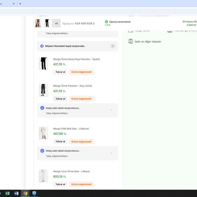Screen dimensions: 197x197
Task: Open Mango Örme Pantolon Koyu Gri product image
Action: pos(43,90)
